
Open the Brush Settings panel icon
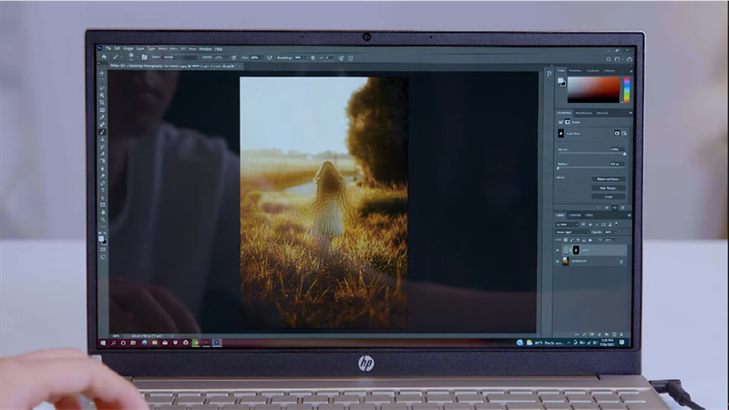(144, 57)
